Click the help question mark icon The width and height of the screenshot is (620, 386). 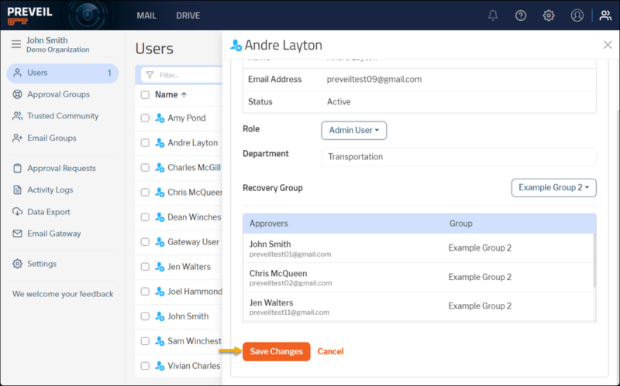(x=520, y=15)
